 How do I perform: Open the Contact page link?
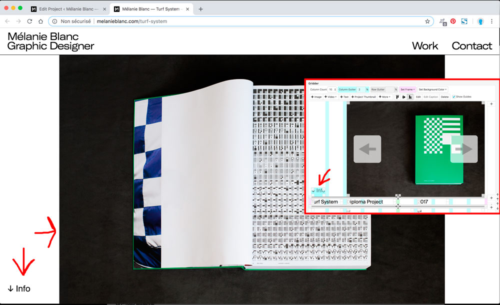[471, 46]
